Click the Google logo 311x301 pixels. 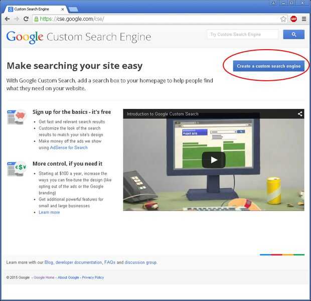pos(25,37)
